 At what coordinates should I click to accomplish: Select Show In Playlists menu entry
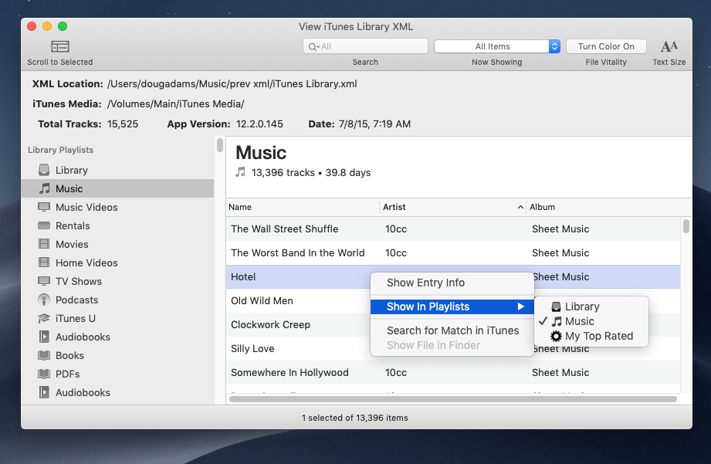[452, 307]
